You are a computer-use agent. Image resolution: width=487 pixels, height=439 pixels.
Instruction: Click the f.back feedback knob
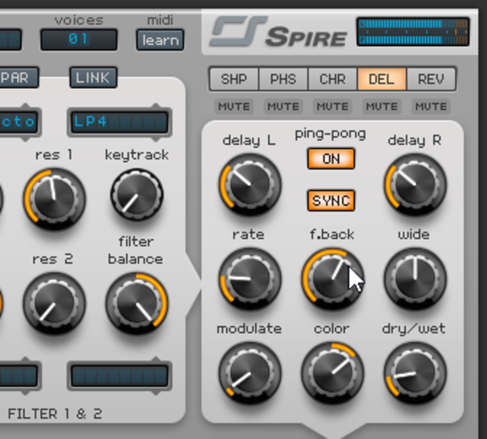coord(332,279)
